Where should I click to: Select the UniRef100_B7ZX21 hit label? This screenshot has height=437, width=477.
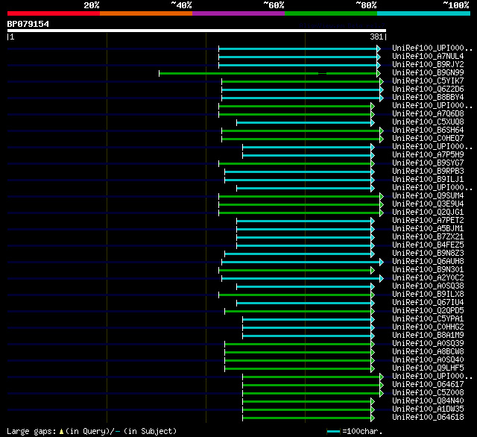pos(428,237)
